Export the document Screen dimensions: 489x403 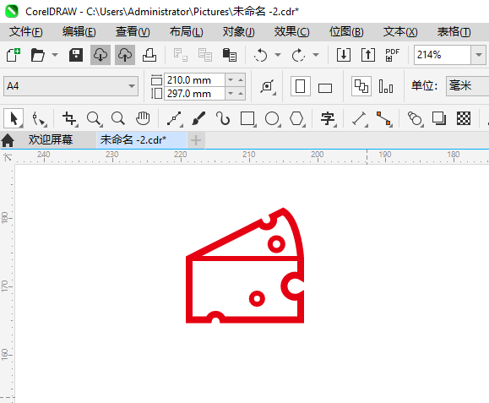click(368, 55)
